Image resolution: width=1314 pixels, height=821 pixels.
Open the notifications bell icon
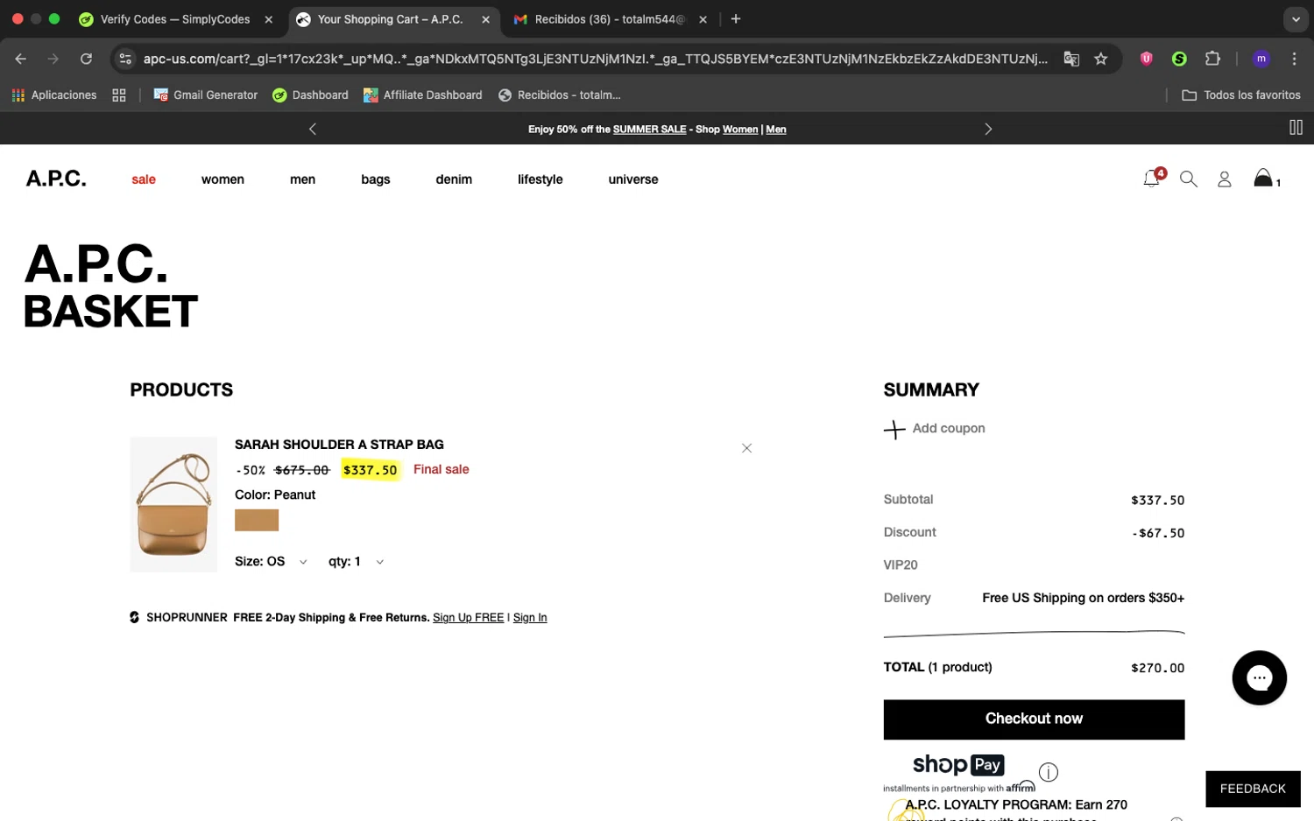[x=1152, y=179]
